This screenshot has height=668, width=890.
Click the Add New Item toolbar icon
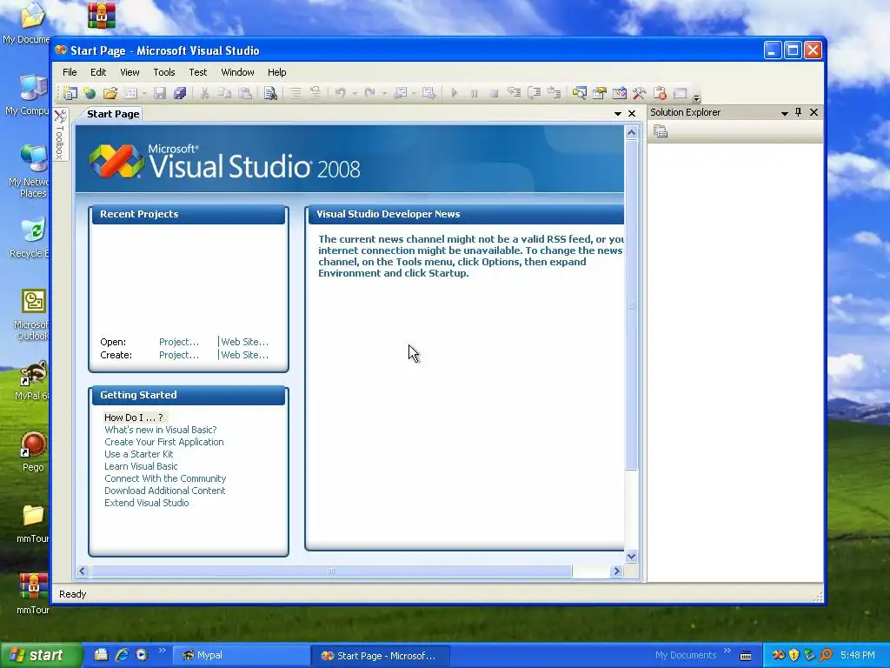pos(131,93)
